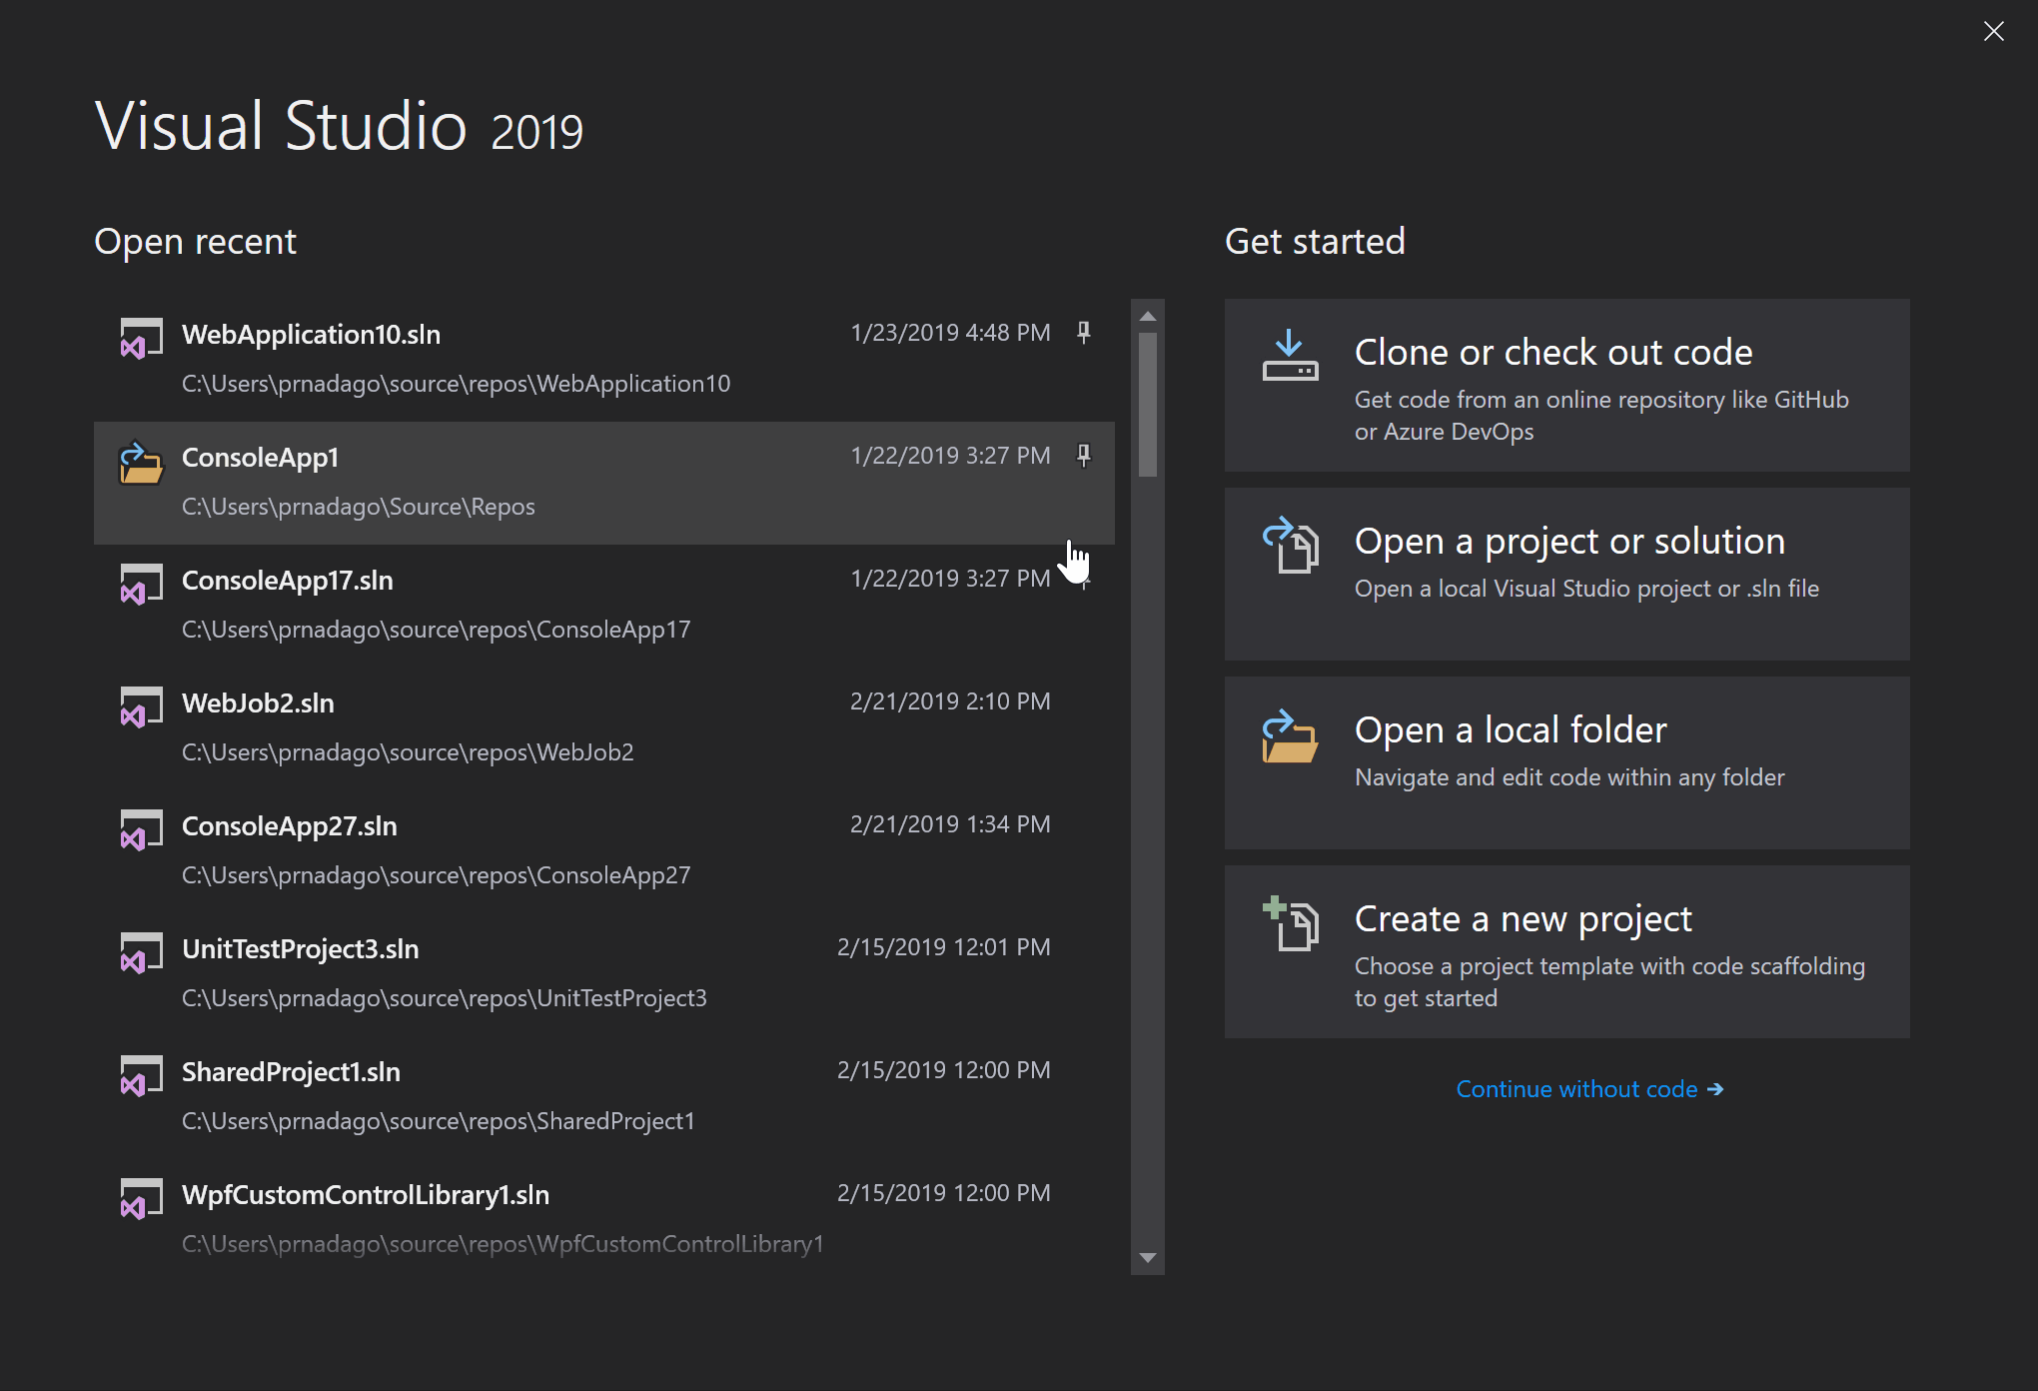Click the ConsoleApp17.sln solution icon
Screen dimensions: 2038x1391
[136, 583]
